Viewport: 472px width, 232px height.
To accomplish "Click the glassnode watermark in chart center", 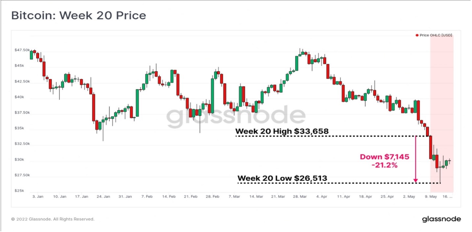I will (236, 117).
